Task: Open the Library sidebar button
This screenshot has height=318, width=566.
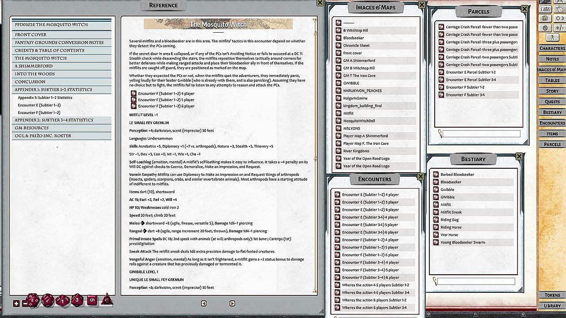Action: pos(552,306)
